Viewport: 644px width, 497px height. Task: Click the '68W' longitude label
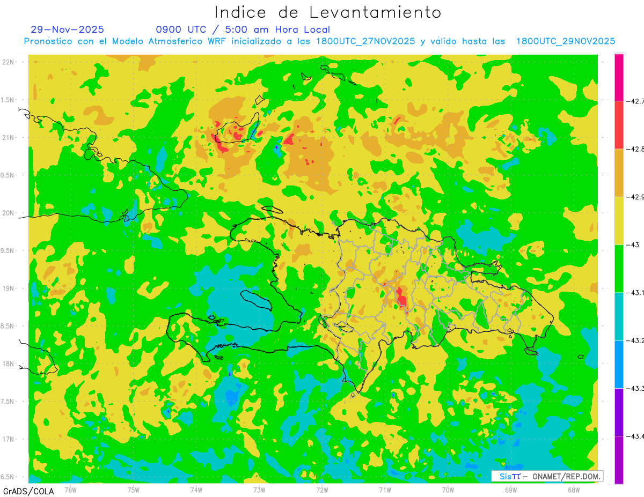[x=574, y=489]
